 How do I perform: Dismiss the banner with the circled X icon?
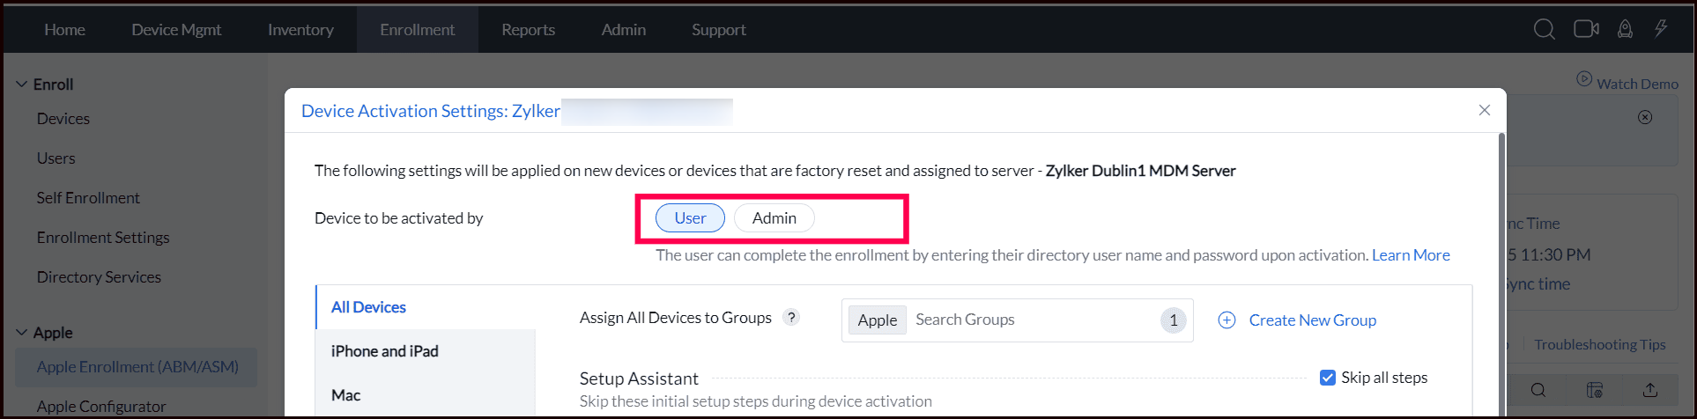click(1645, 117)
